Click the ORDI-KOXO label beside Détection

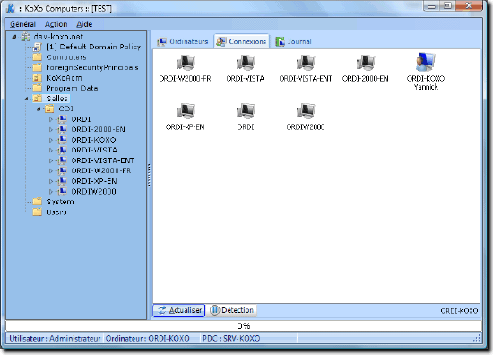459,311
